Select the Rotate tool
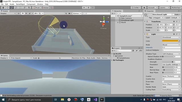 (12, 8)
